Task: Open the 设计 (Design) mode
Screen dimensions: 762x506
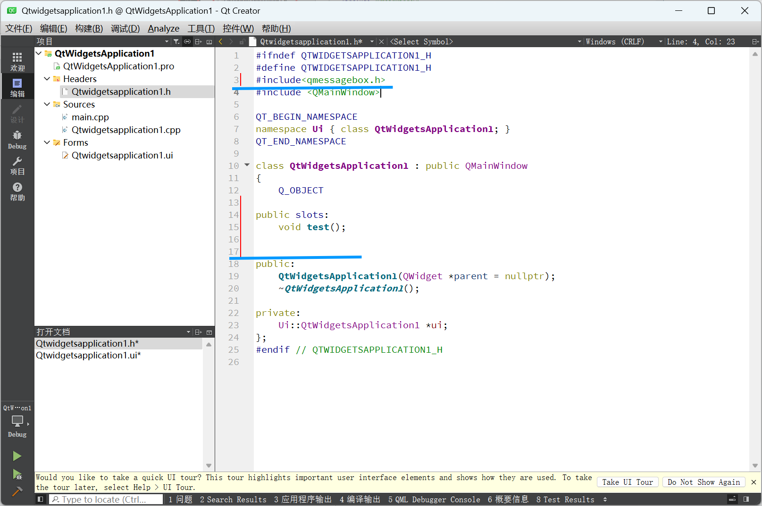Action: pyautogui.click(x=17, y=114)
